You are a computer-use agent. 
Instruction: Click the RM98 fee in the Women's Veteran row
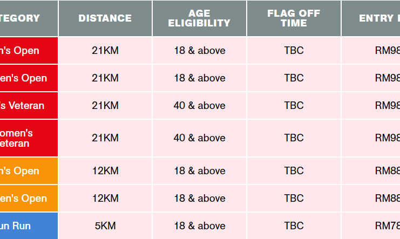click(371, 138)
